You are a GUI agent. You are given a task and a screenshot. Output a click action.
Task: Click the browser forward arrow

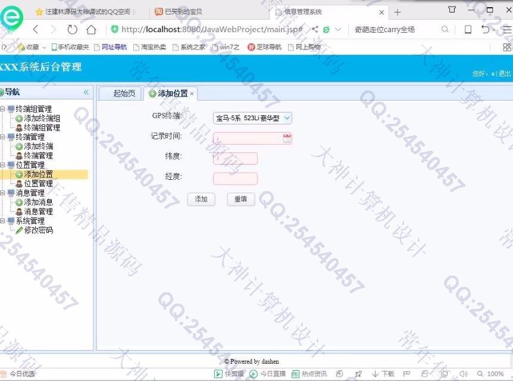tap(54, 29)
